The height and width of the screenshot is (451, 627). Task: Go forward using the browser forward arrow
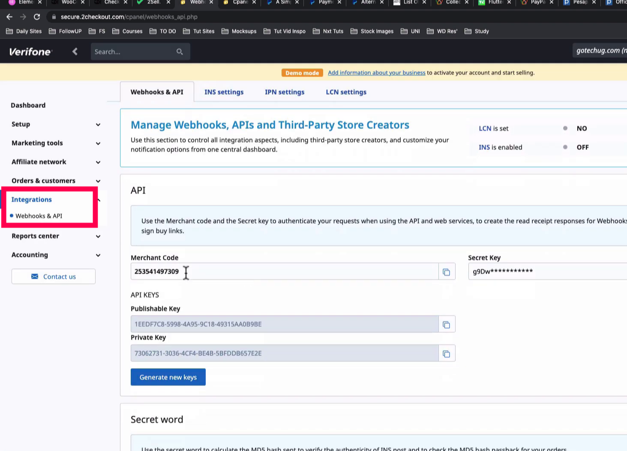[23, 17]
